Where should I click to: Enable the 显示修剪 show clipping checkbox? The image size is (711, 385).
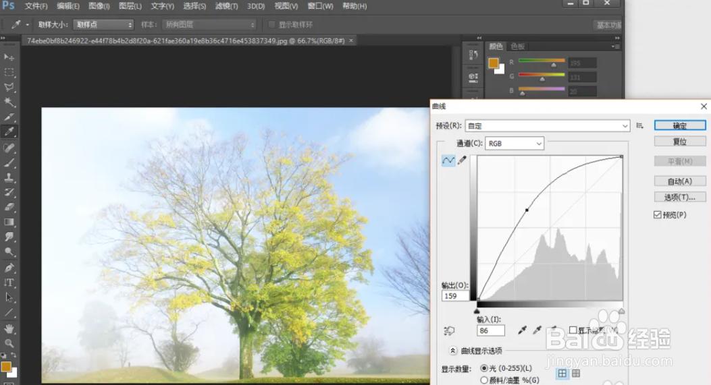pos(573,330)
